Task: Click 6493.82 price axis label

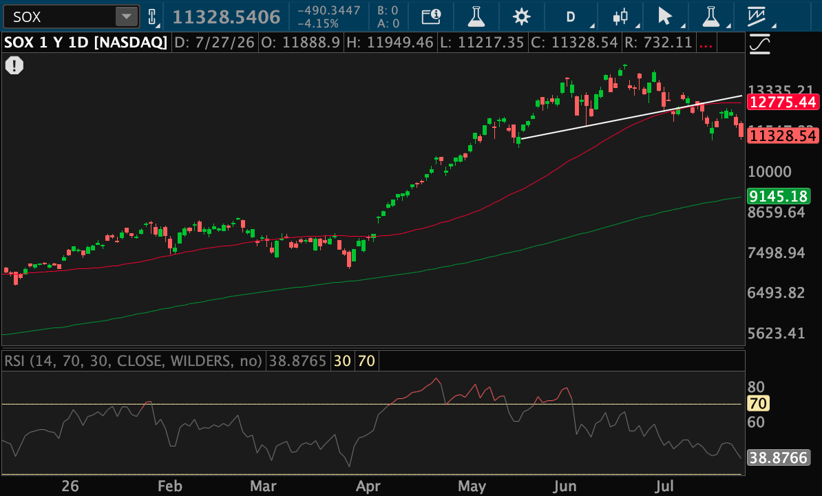Action: (x=777, y=293)
